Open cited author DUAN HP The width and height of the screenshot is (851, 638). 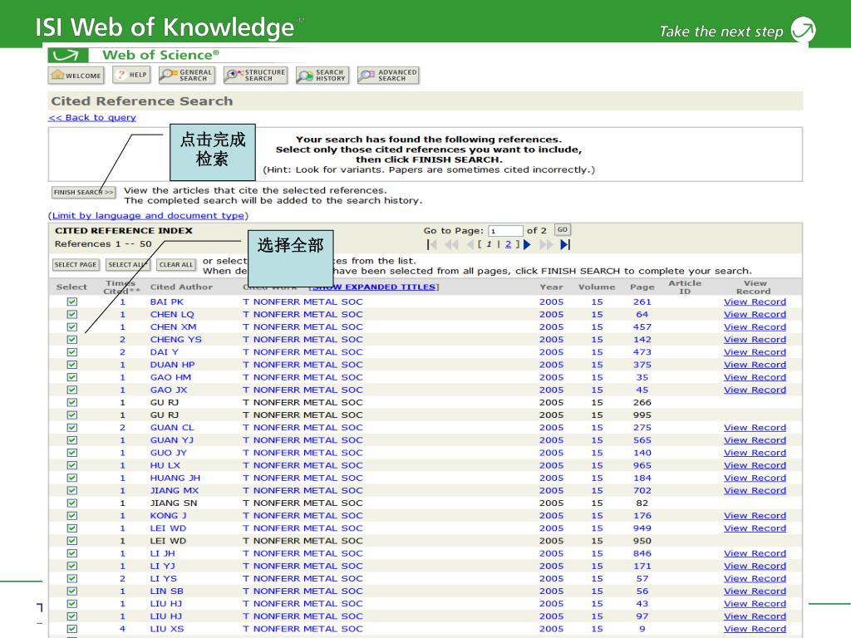(172, 365)
